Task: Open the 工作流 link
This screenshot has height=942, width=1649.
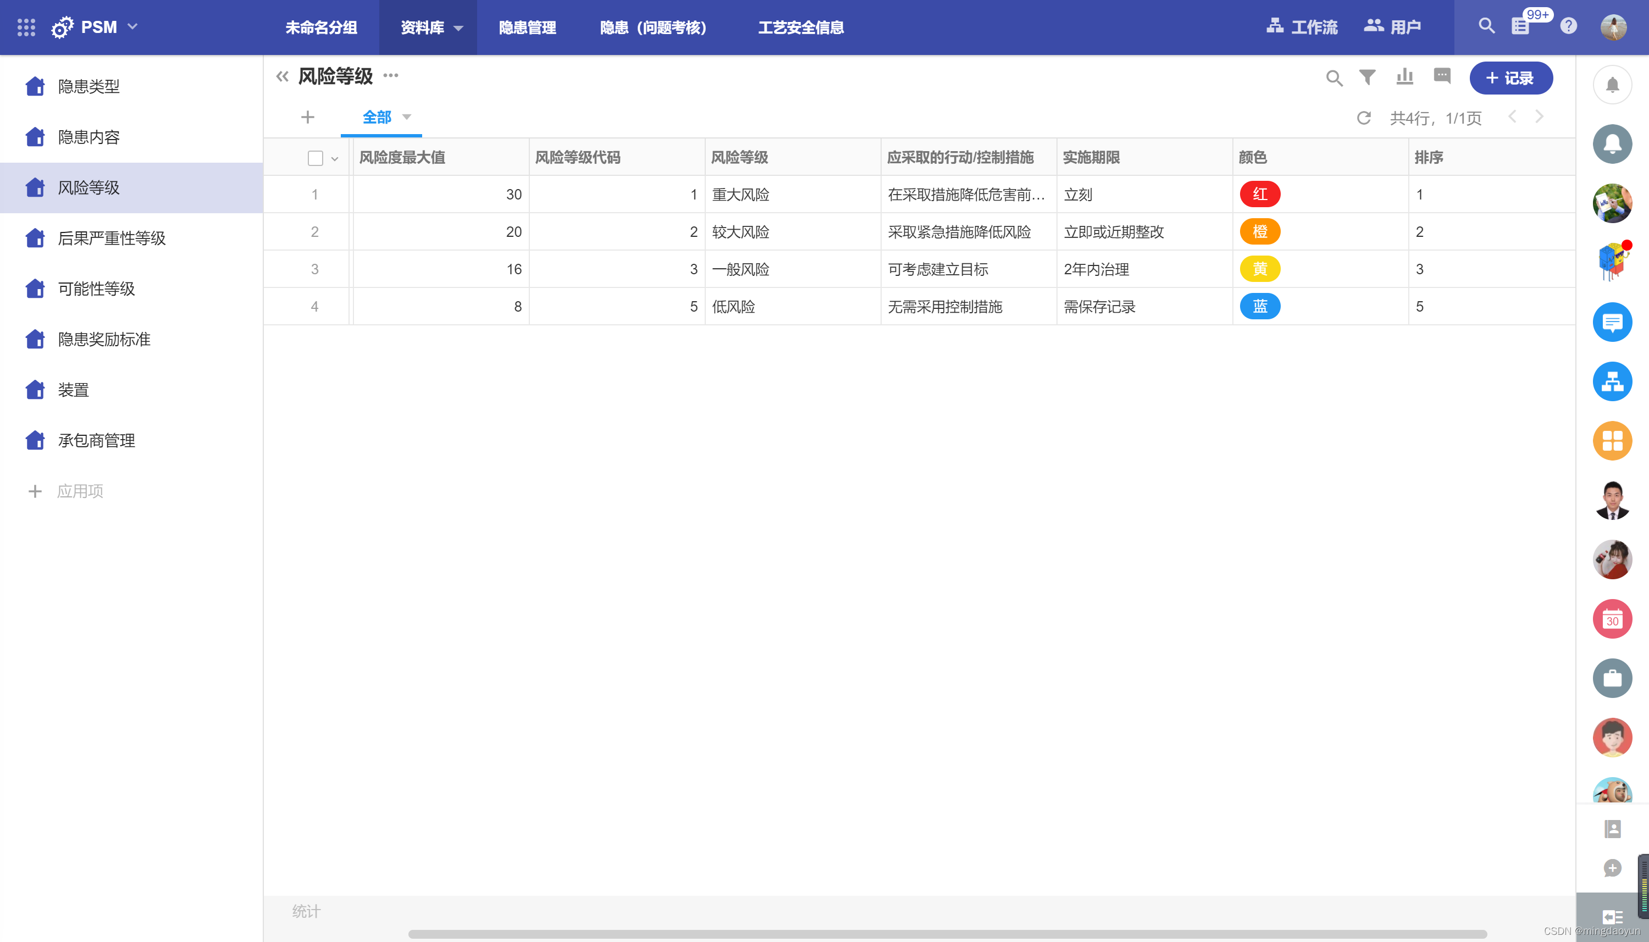Action: pos(1302,27)
